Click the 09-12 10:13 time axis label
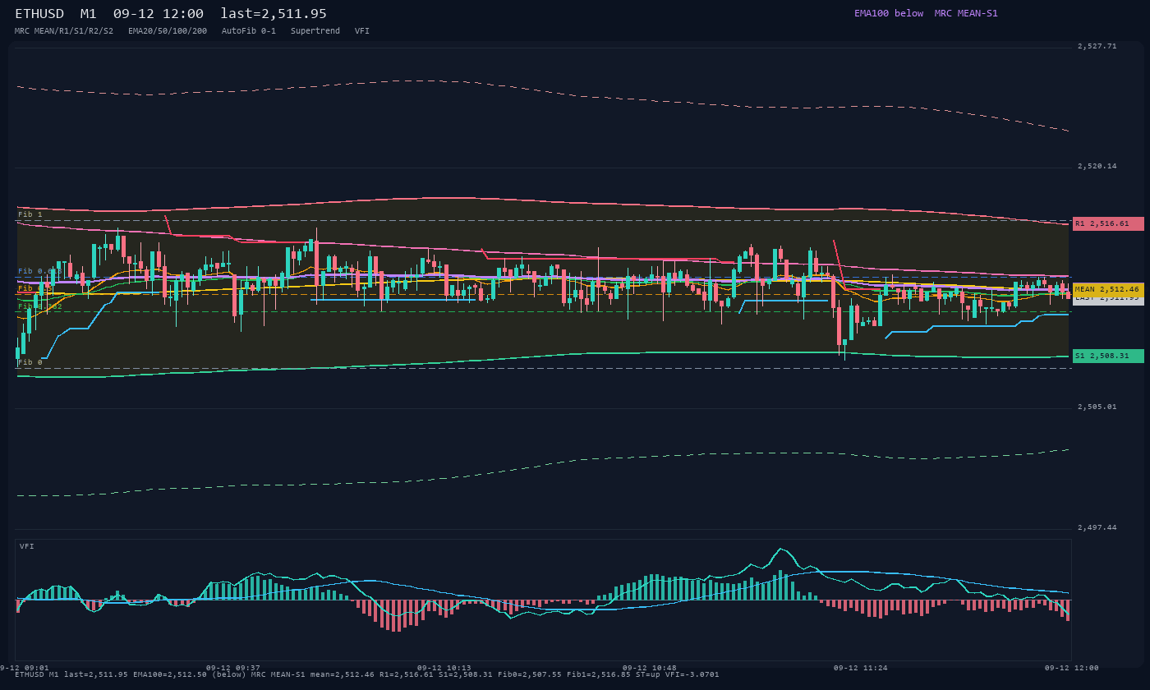This screenshot has height=690, width=1150. click(x=444, y=668)
